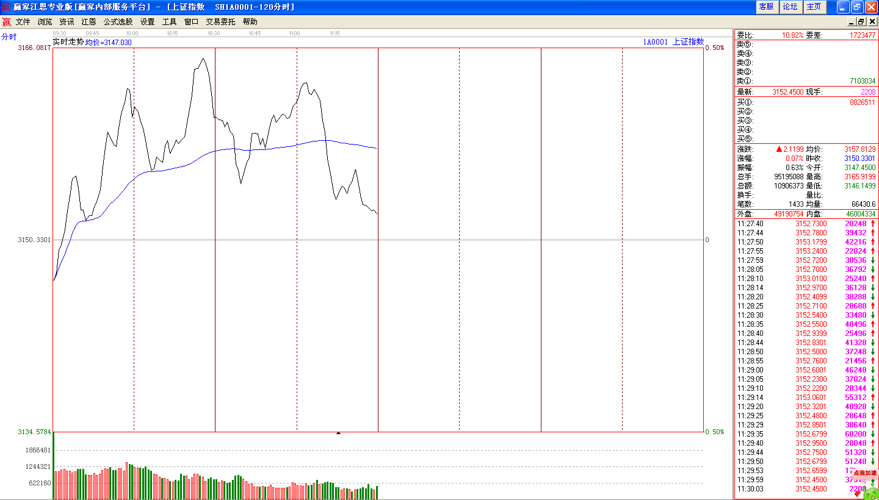The width and height of the screenshot is (879, 500).
Task: Open the 公式选股 menu
Action: click(x=118, y=21)
